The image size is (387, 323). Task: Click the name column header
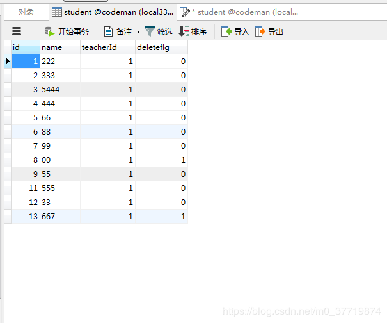[60, 47]
